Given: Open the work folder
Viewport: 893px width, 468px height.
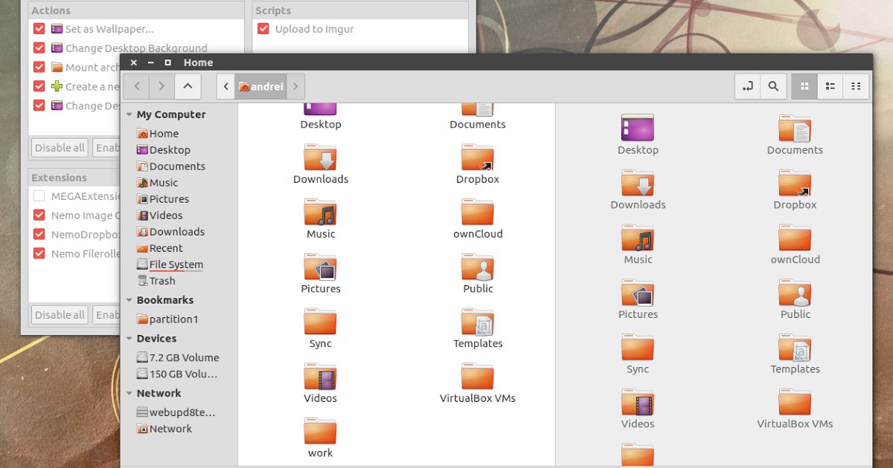Looking at the screenshot, I should pos(321,438).
